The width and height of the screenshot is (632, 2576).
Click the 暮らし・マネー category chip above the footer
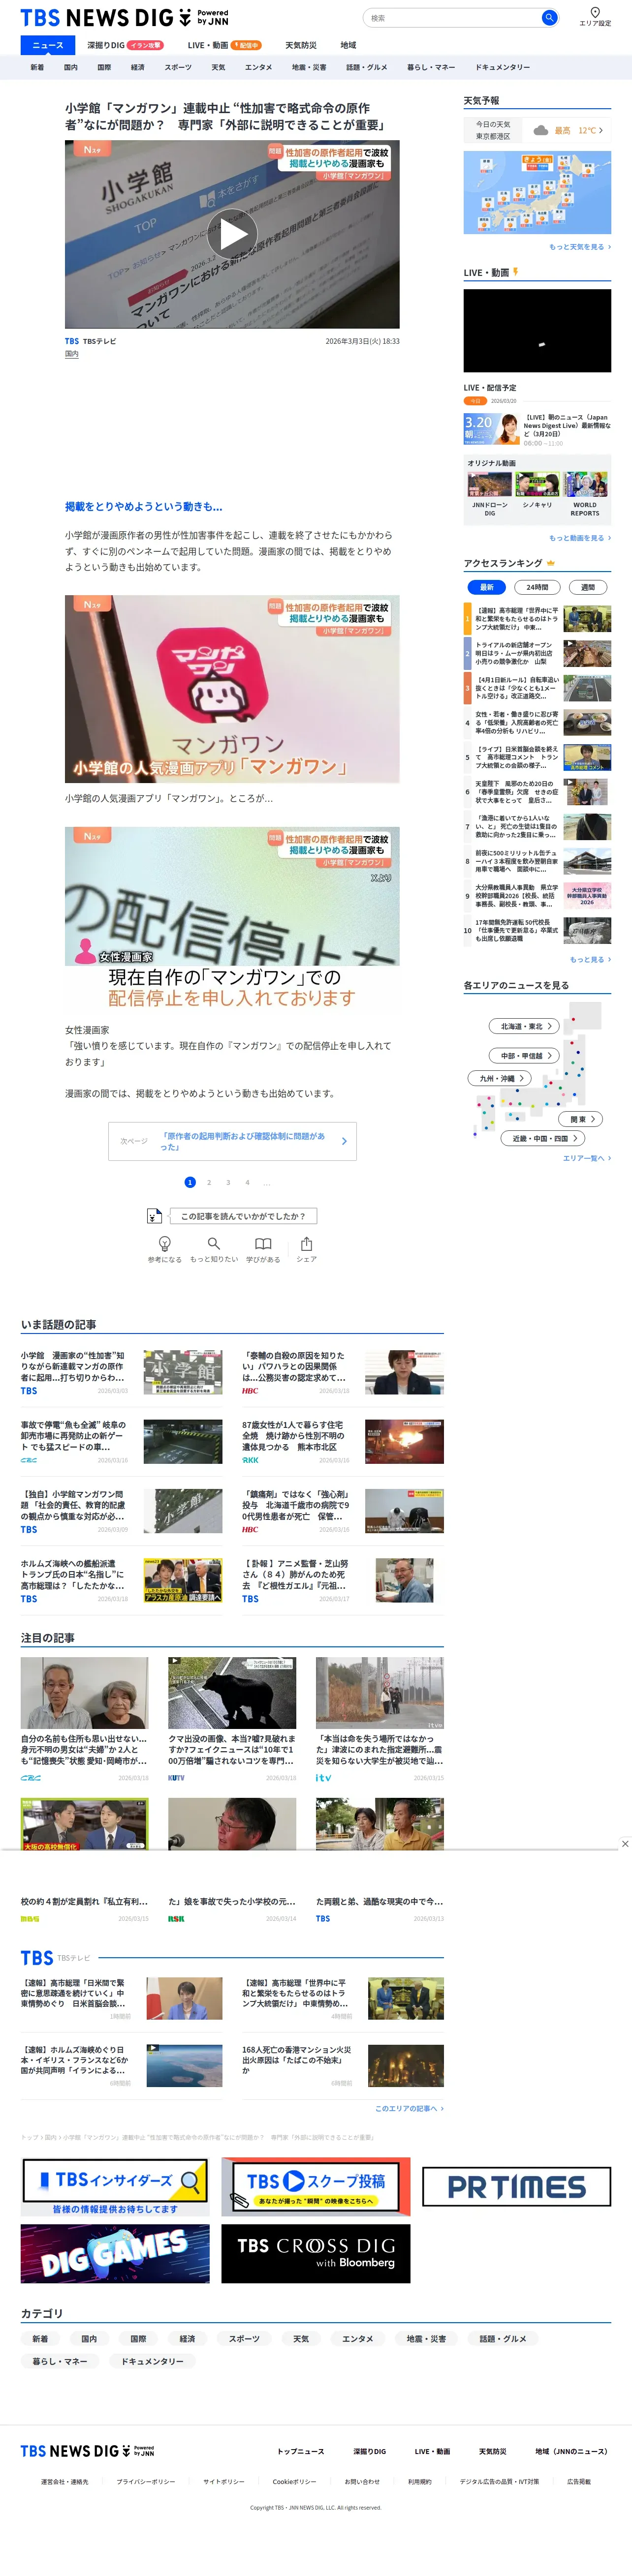(x=59, y=2361)
